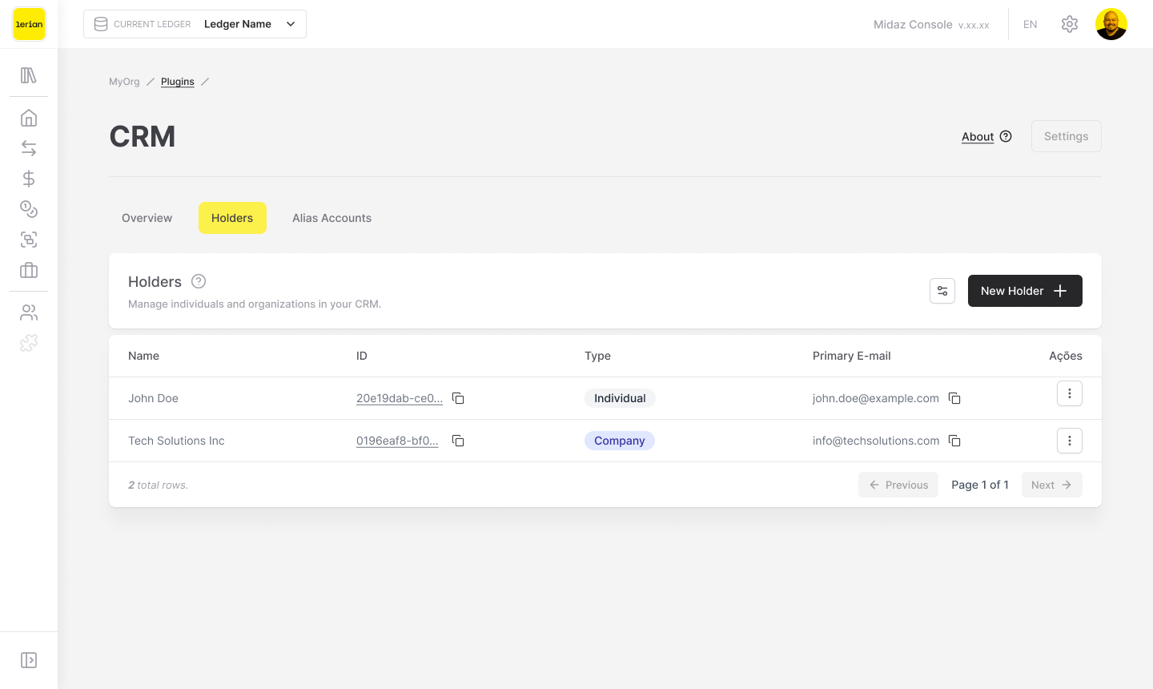Viewport: 1153px width, 689px height.
Task: Copy info@techsolutions.com email address
Action: (954, 441)
